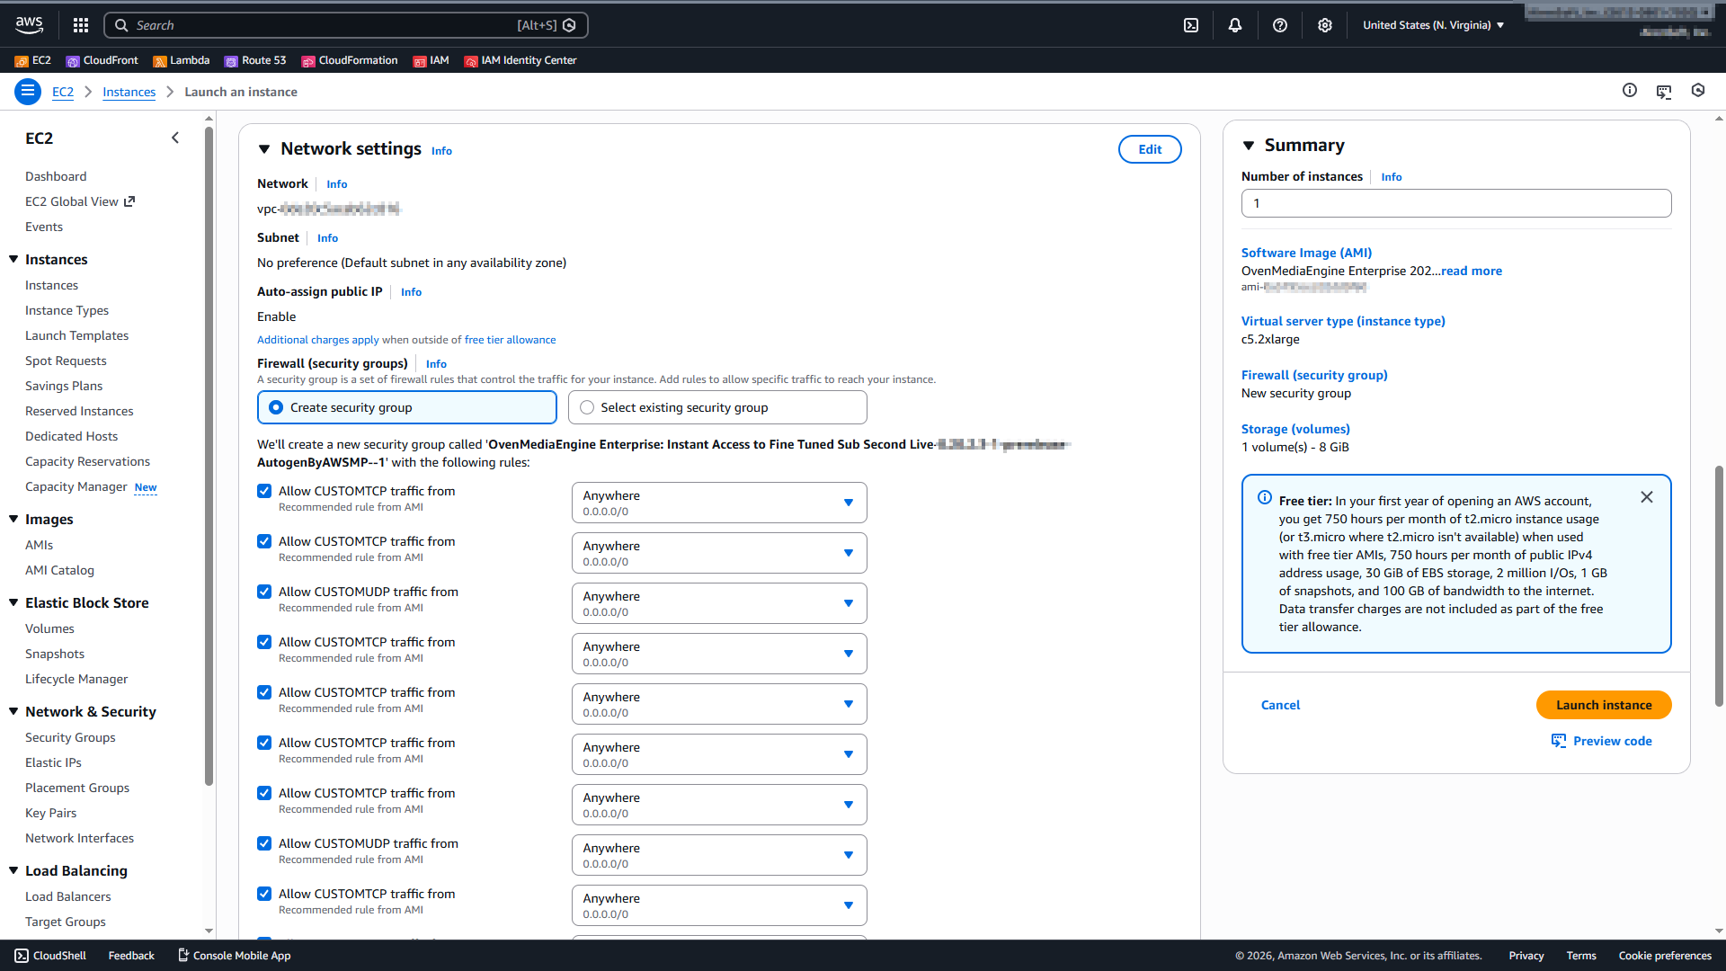Open Instances breadcrumb link

coord(129,92)
